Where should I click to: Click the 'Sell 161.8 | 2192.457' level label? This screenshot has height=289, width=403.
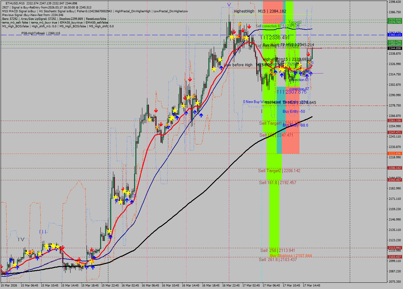277,183
